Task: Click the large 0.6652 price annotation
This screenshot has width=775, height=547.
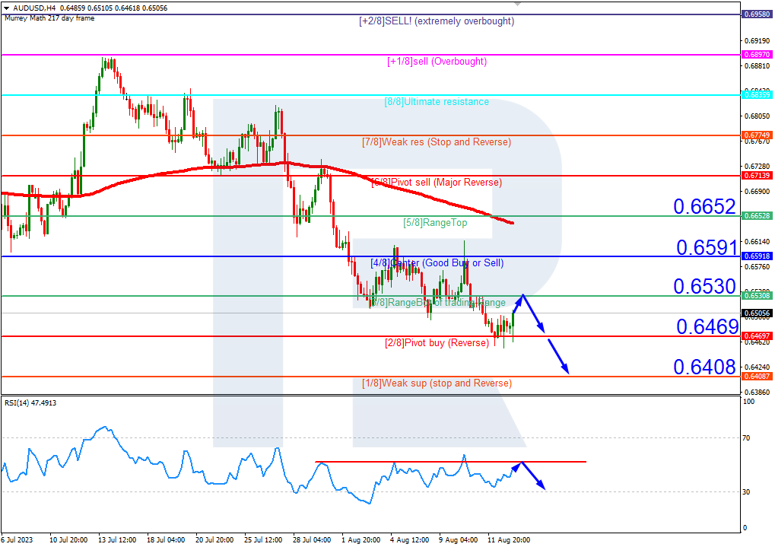Action: (x=704, y=207)
